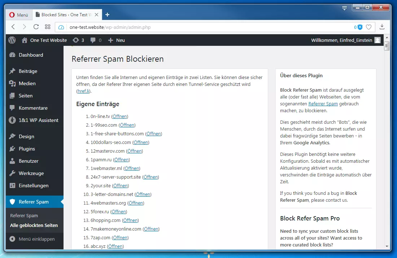The width and height of the screenshot is (397, 258).
Task: Open Kommentare in the sidebar
Action: tap(35, 108)
